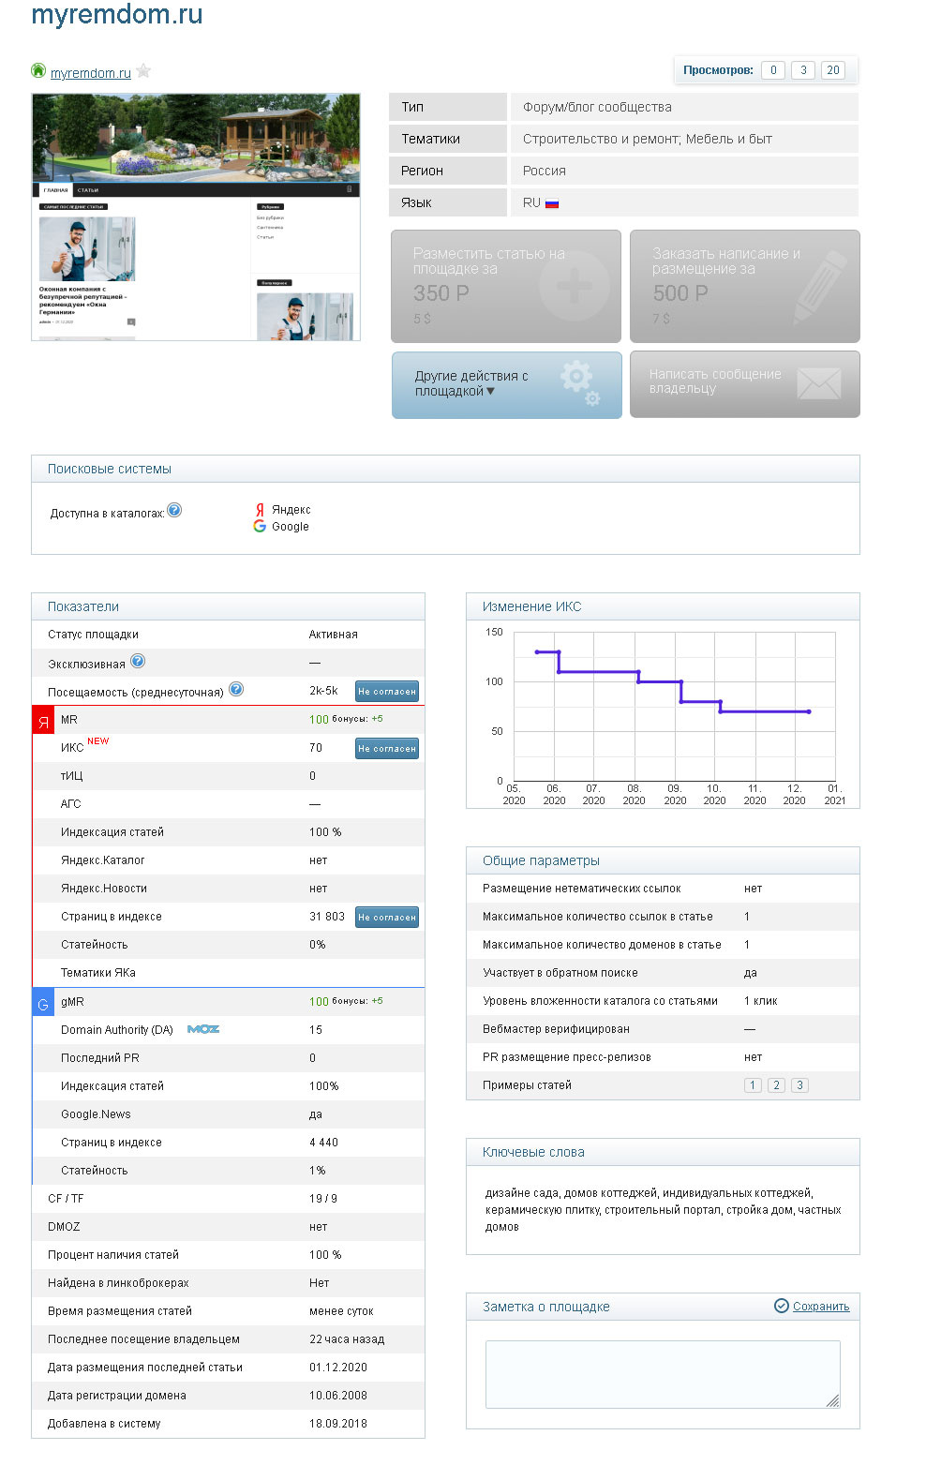Open help icon next to 'Доступна в каталогах'
Image resolution: width=926 pixels, height=1465 pixels.
pos(174,511)
